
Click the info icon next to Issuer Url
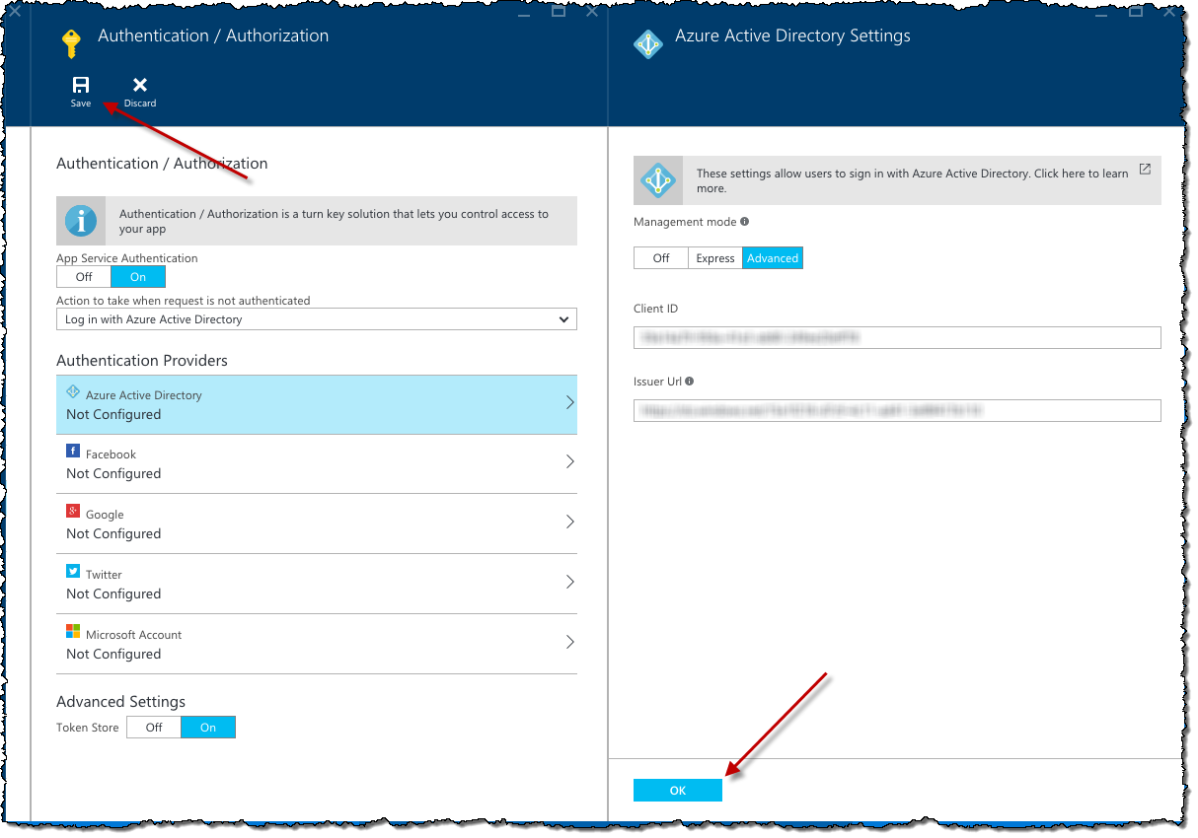coord(689,381)
